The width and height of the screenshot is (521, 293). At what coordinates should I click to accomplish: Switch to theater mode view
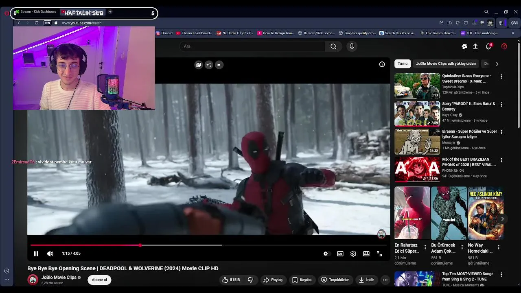pos(366,254)
